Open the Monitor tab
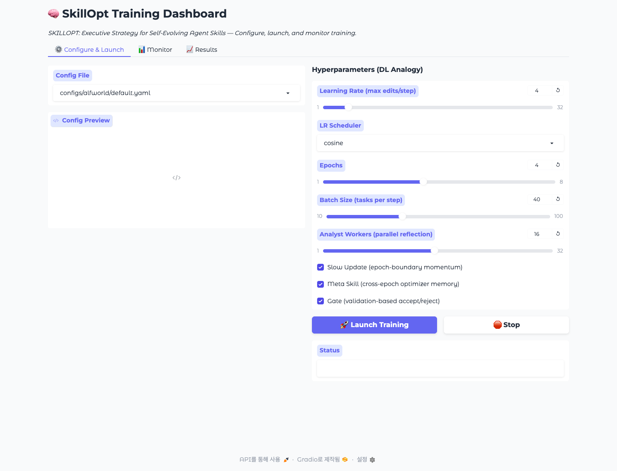The image size is (617, 471). (155, 50)
